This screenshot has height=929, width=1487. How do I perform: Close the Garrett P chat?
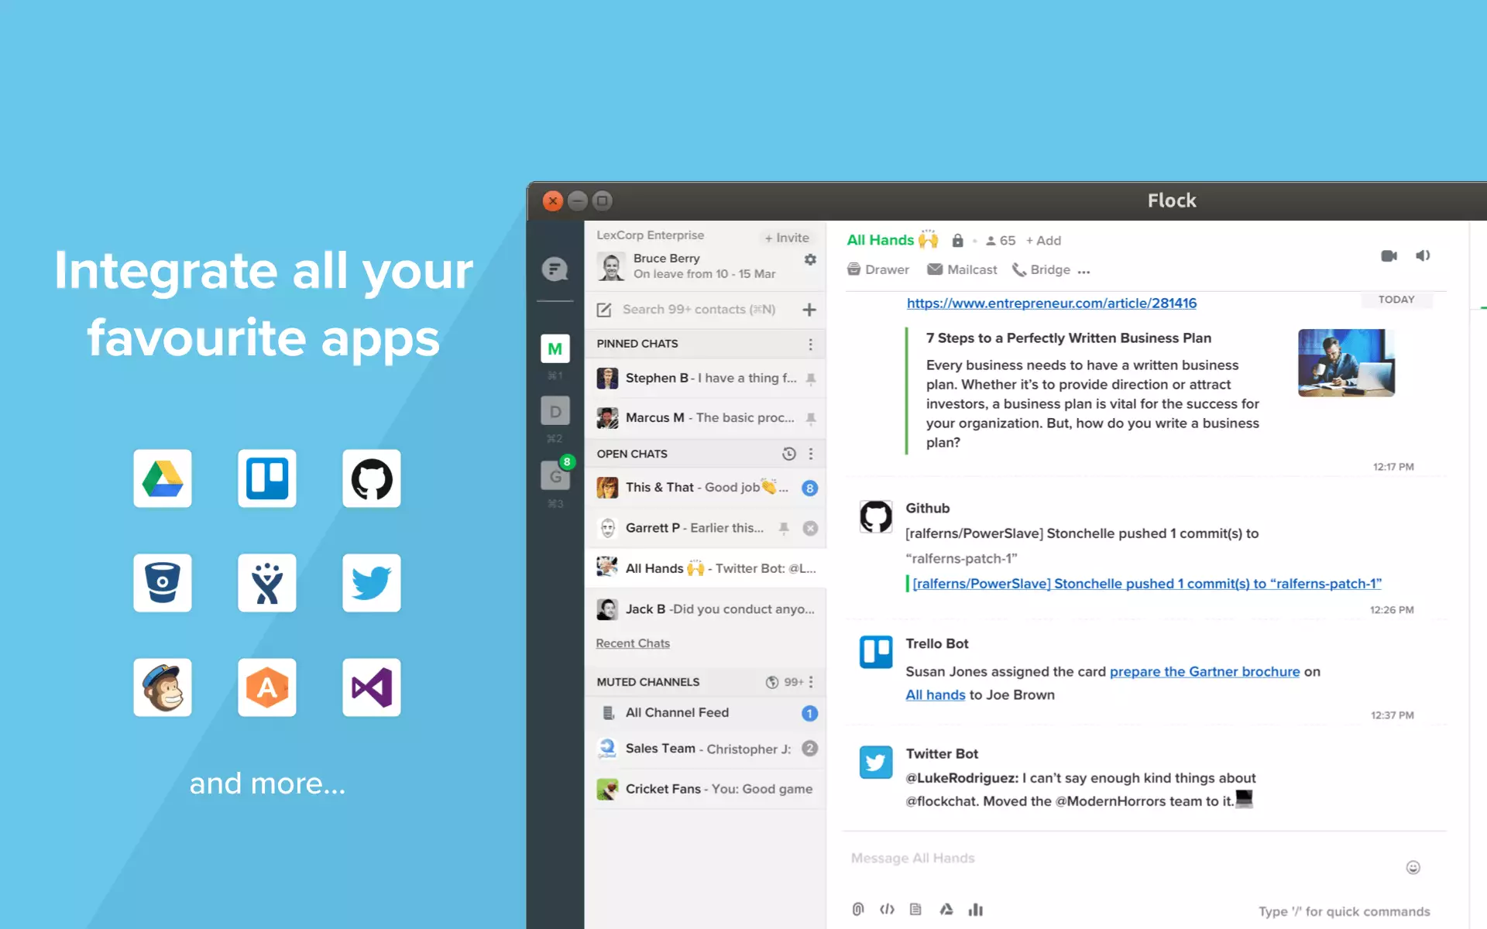(810, 528)
